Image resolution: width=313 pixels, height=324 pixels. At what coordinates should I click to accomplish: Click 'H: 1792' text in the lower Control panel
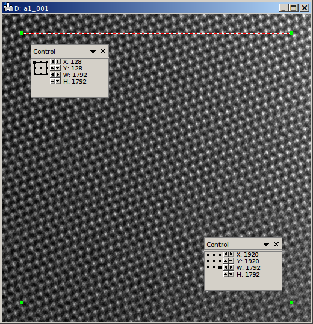pyautogui.click(x=248, y=274)
